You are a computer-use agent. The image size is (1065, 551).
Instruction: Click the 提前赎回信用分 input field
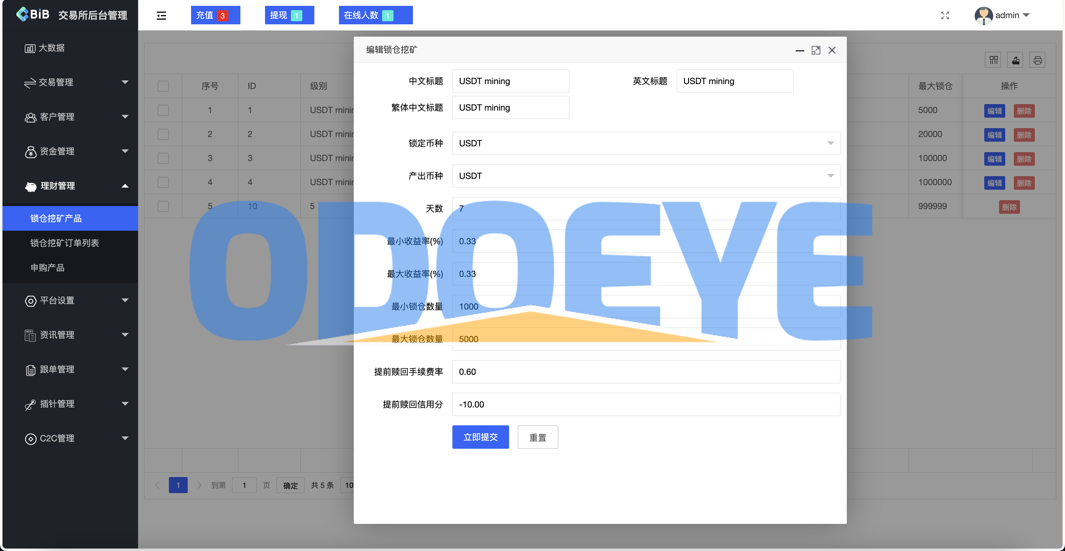tap(646, 404)
